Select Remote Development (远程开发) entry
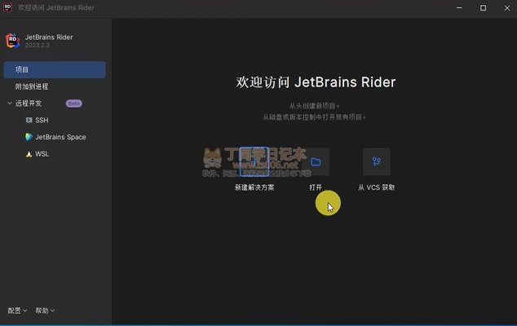The width and height of the screenshot is (517, 326). [x=29, y=104]
